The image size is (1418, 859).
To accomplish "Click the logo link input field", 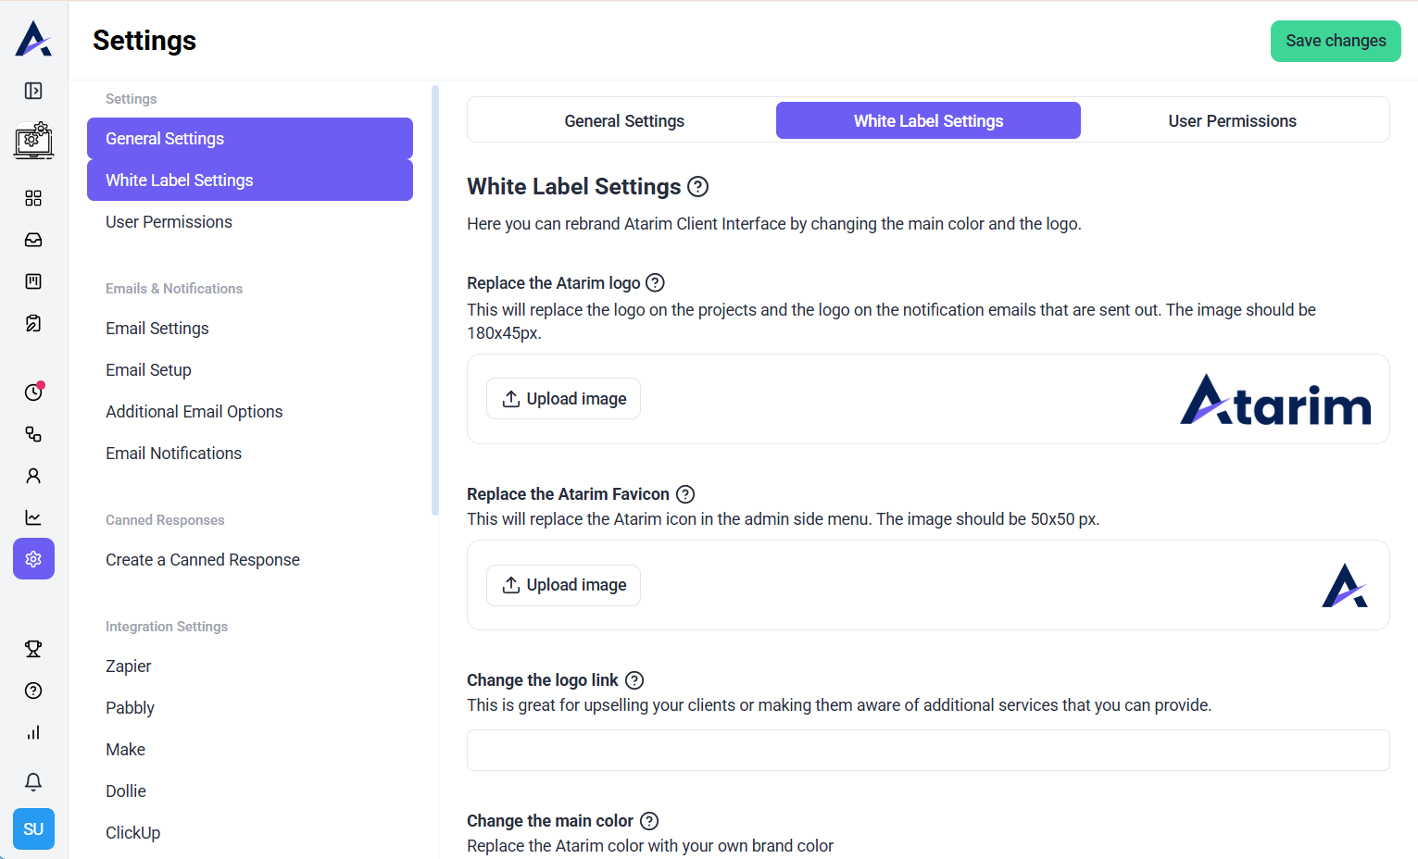I will (x=927, y=751).
